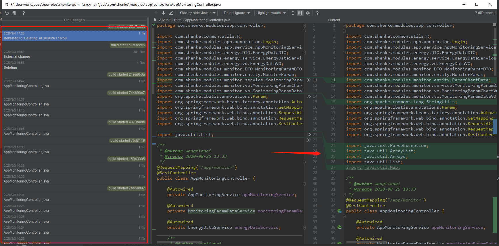Click the Revert icon in history toolbar
This screenshot has height=246, width=499.
coord(7,13)
